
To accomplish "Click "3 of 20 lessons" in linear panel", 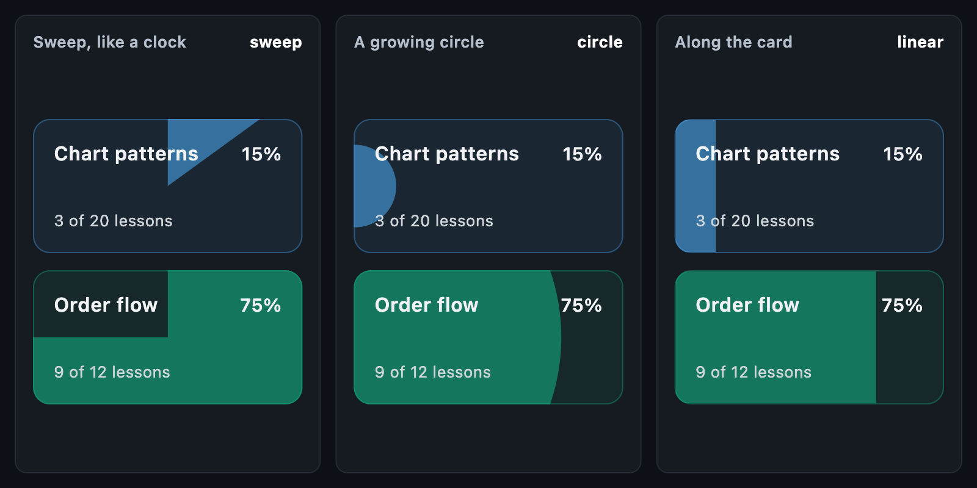I will click(x=755, y=221).
